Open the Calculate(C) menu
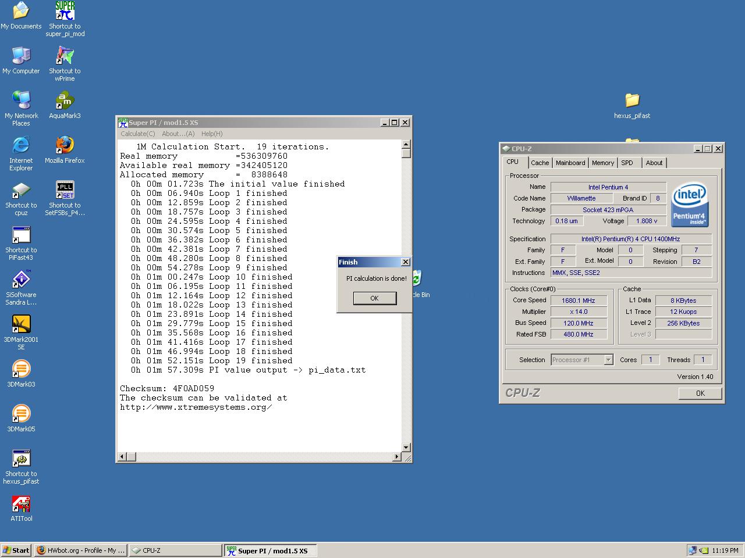The width and height of the screenshot is (745, 558). coord(138,134)
